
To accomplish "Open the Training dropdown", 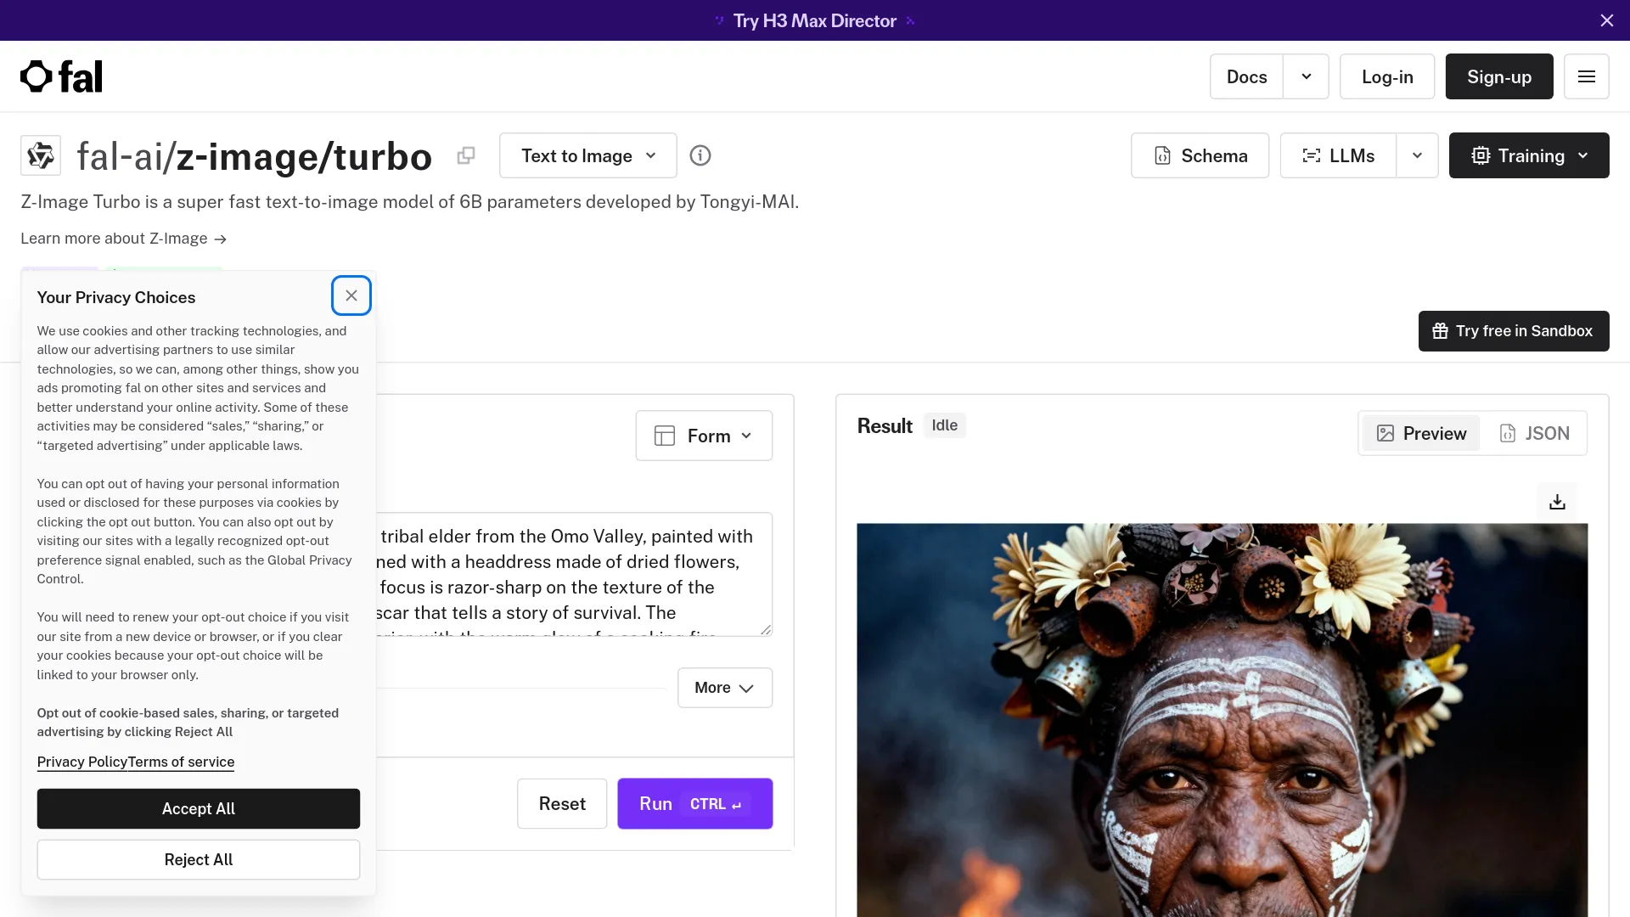I will pos(1529,155).
